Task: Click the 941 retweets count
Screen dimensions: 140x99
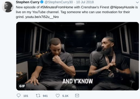Action: [45, 96]
